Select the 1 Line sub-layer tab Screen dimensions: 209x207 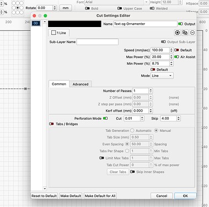coord(58,33)
